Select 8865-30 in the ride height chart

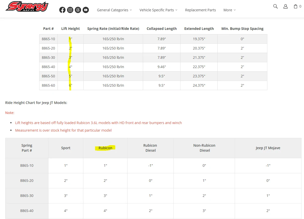click(27, 196)
